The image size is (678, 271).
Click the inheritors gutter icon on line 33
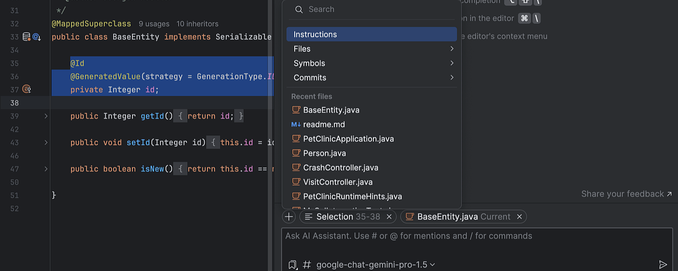click(37, 37)
